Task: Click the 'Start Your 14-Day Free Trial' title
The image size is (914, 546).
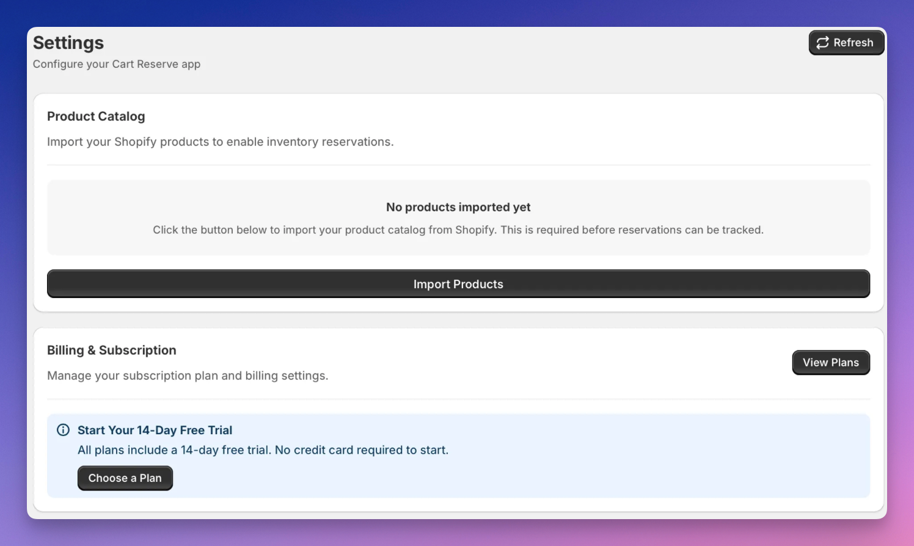Action: pyautogui.click(x=155, y=431)
